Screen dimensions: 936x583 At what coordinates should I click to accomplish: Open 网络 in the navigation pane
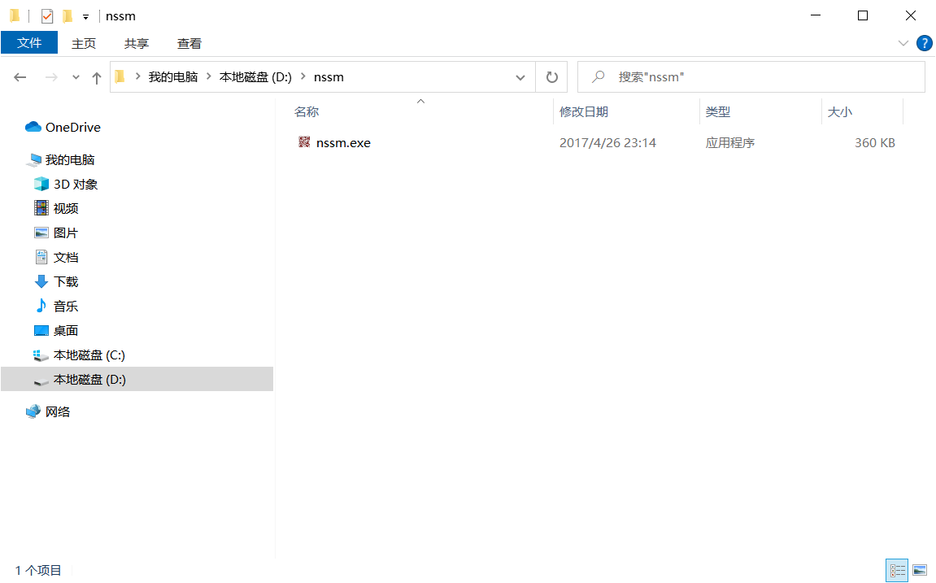[58, 411]
